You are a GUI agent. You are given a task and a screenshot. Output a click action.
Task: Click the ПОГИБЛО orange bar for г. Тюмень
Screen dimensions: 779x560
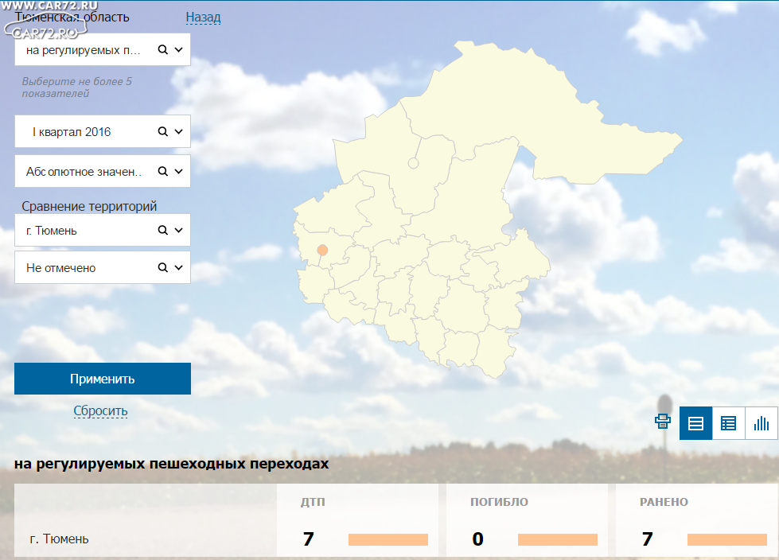coord(558,539)
